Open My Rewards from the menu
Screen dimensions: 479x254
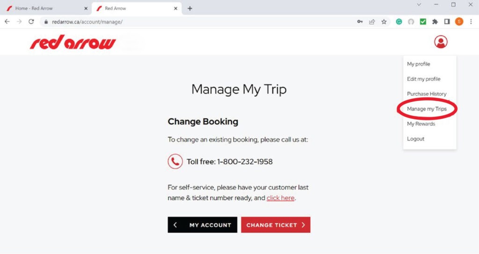pyautogui.click(x=421, y=124)
